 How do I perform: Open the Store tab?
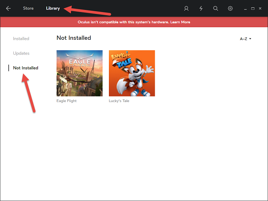(28, 8)
